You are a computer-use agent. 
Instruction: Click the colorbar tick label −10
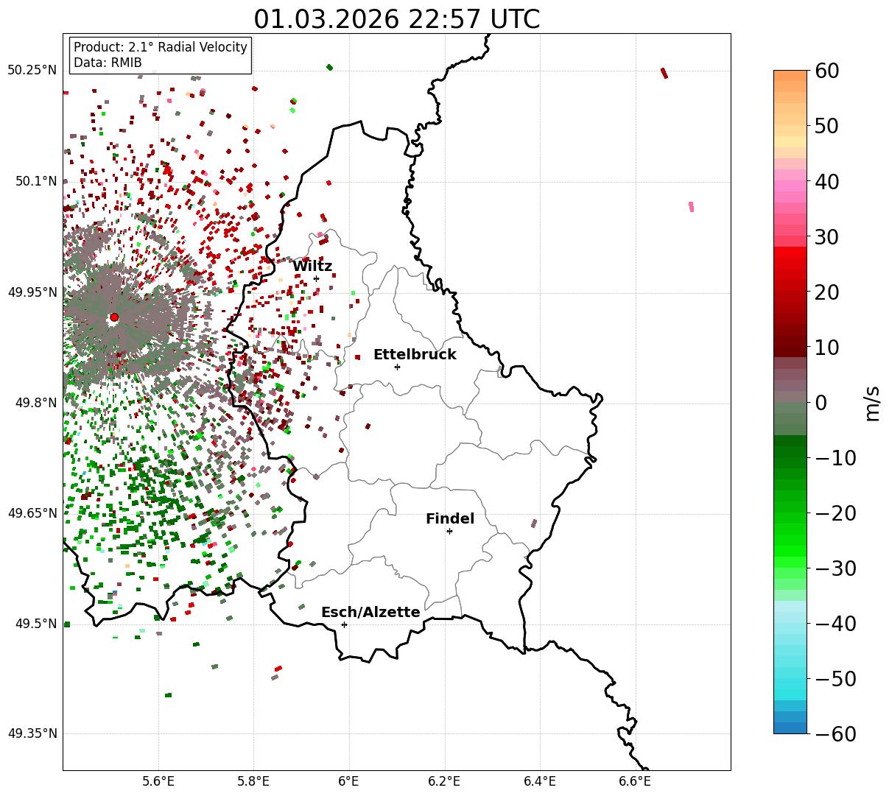pyautogui.click(x=835, y=457)
